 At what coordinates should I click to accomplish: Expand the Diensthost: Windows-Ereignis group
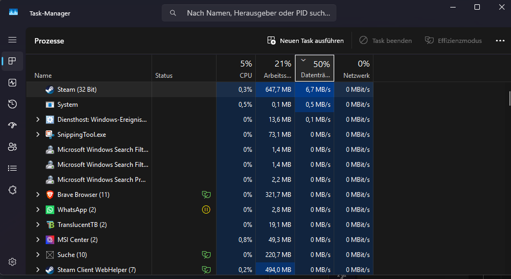38,120
